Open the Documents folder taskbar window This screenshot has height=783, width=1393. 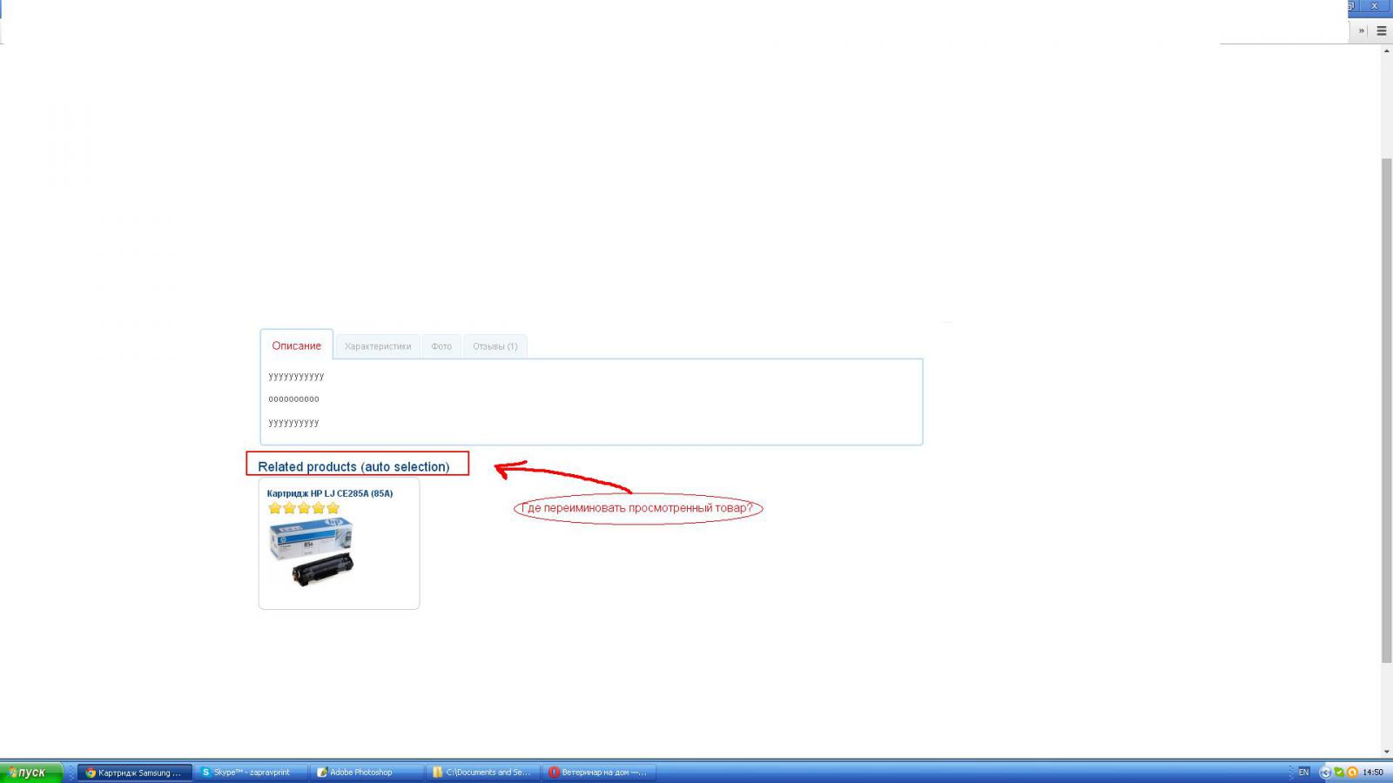481,772
